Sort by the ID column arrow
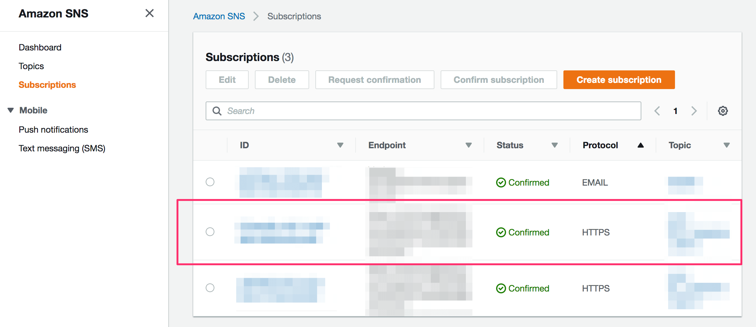 click(340, 145)
